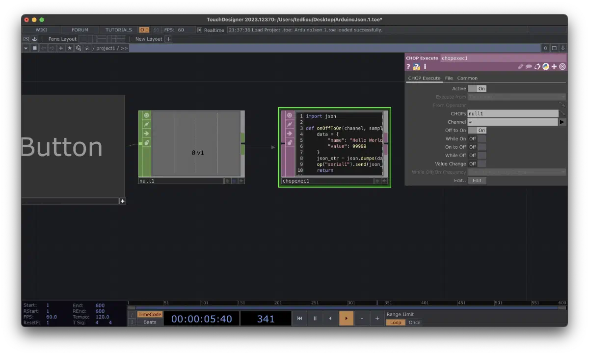This screenshot has width=589, height=355.
Task: Click the operator info 'i' icon
Action: click(x=425, y=67)
